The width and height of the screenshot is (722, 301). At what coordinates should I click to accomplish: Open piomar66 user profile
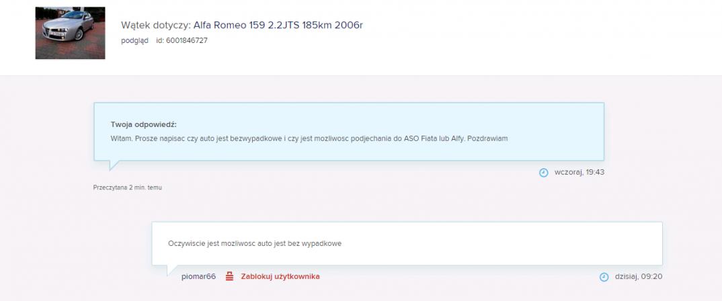198,277
